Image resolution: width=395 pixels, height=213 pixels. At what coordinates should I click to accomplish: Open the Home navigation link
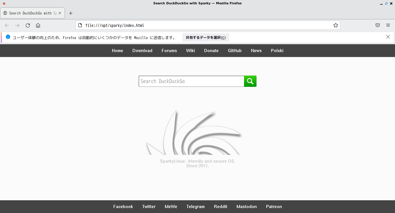point(117,51)
